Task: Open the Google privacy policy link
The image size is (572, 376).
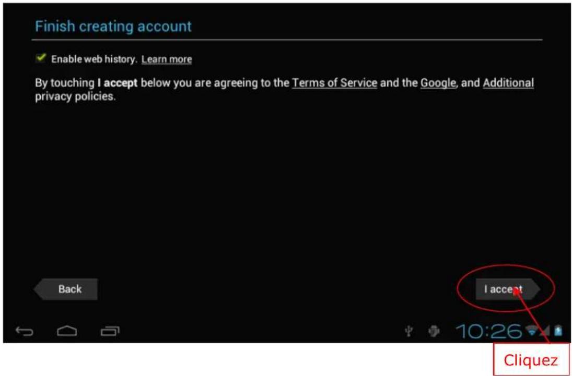Action: click(x=438, y=83)
